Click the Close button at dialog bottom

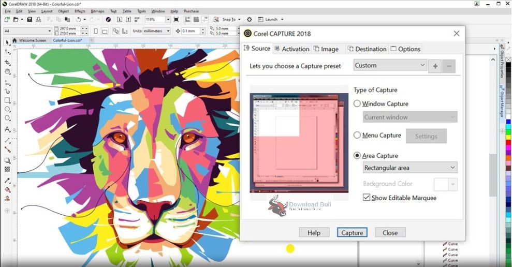tap(390, 233)
